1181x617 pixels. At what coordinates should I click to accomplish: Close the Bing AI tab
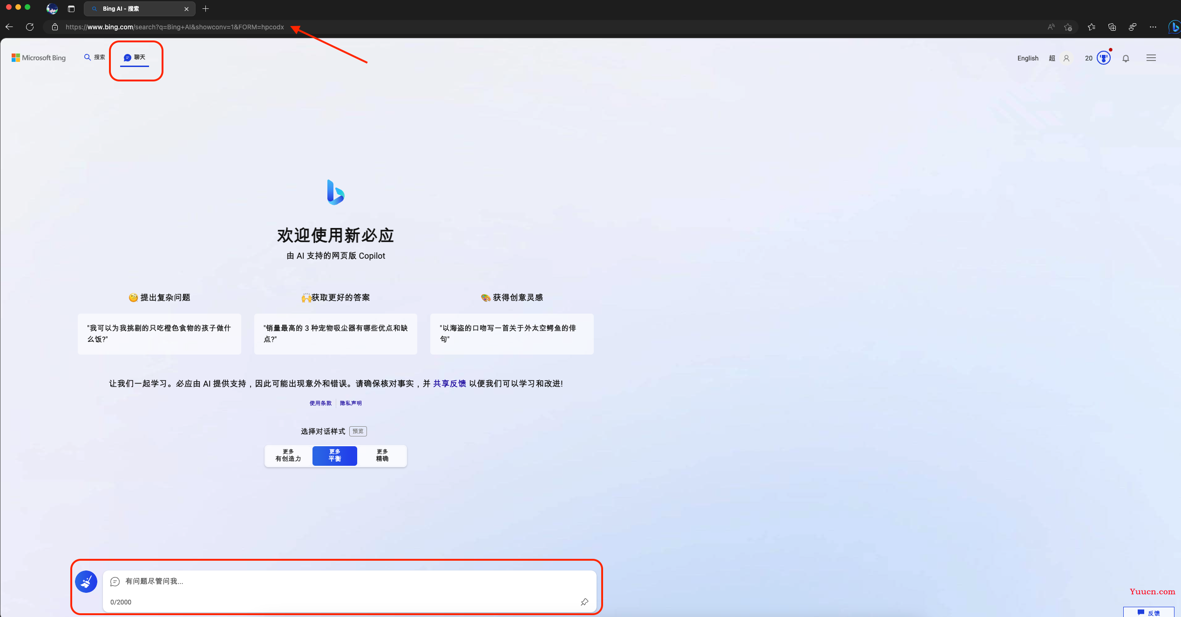(186, 9)
